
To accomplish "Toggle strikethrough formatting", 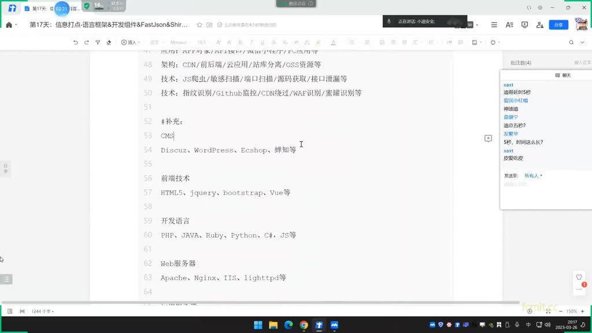I will [x=273, y=42].
